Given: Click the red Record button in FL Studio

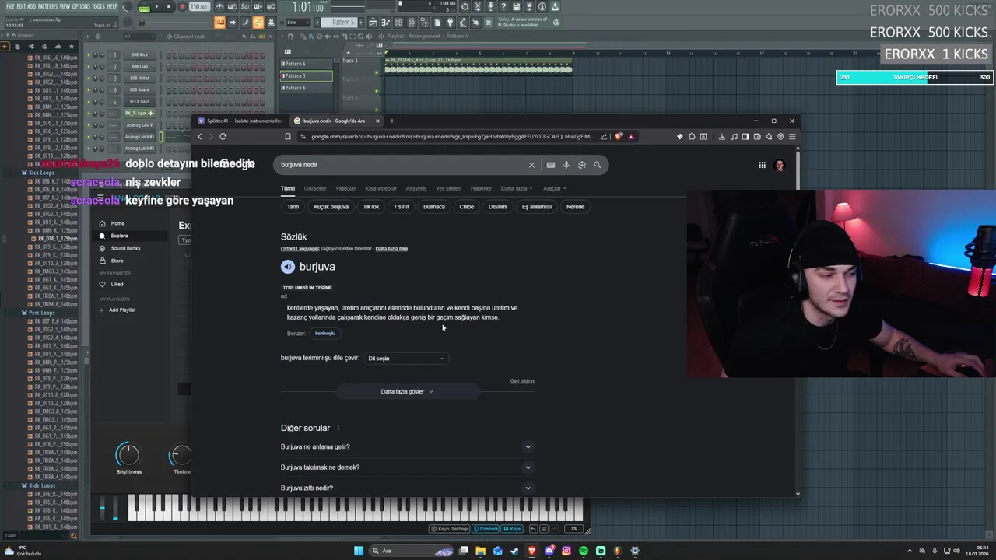Looking at the screenshot, I should coord(183,6).
